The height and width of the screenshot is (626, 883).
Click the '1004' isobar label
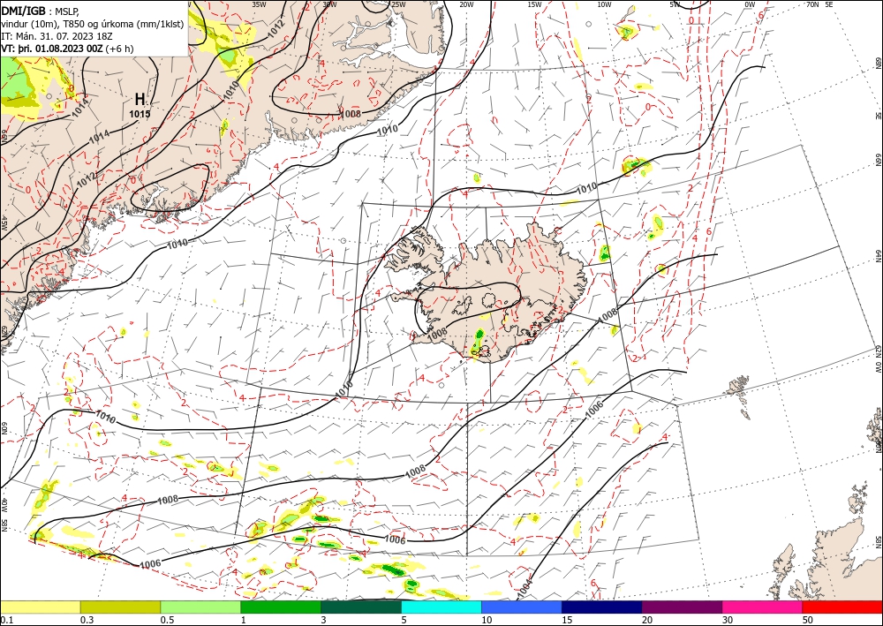[525, 586]
